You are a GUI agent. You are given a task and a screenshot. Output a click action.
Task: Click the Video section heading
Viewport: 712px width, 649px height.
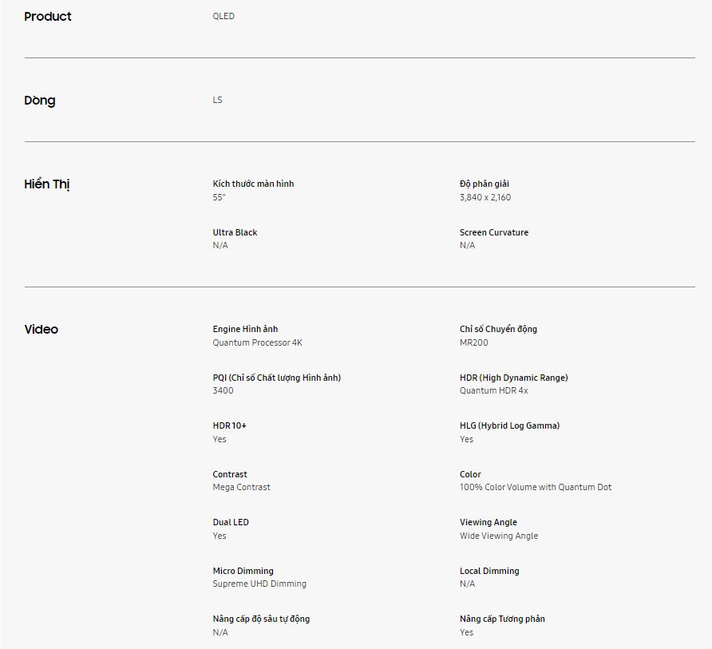click(x=42, y=330)
